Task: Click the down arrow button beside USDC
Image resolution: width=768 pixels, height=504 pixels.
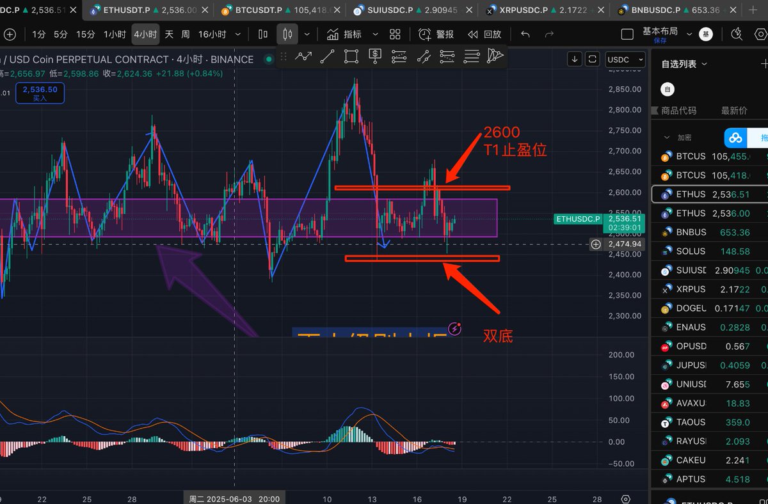Action: click(x=575, y=59)
